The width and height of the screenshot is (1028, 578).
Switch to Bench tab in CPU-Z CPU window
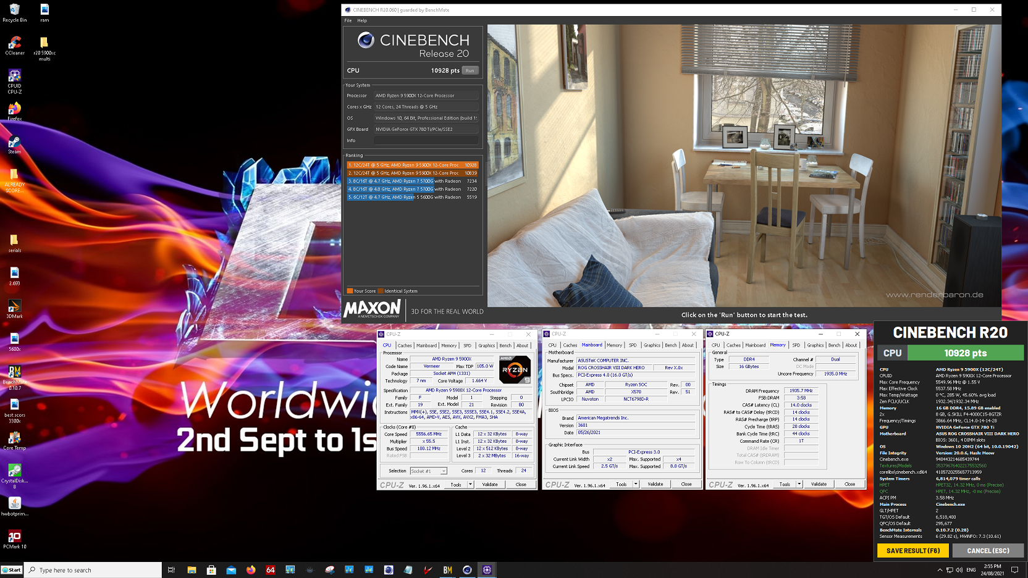(x=505, y=346)
